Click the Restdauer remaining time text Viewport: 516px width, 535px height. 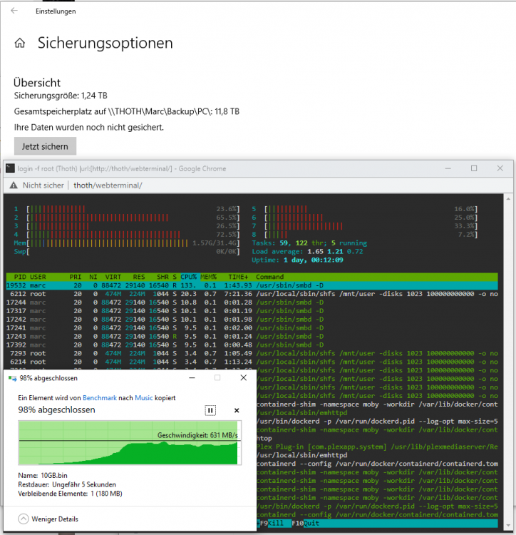(67, 484)
